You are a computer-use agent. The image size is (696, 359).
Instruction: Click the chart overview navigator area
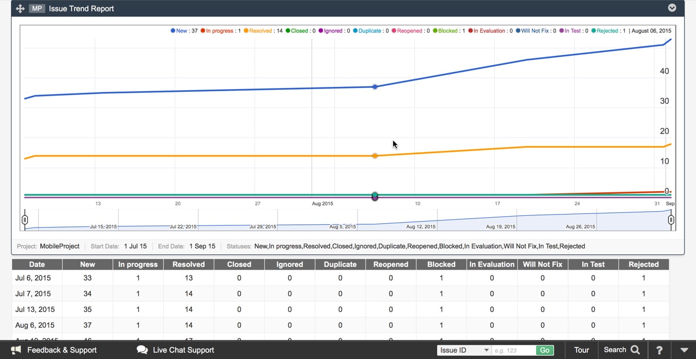tap(348, 219)
